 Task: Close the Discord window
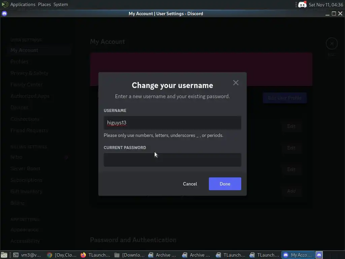click(x=340, y=13)
